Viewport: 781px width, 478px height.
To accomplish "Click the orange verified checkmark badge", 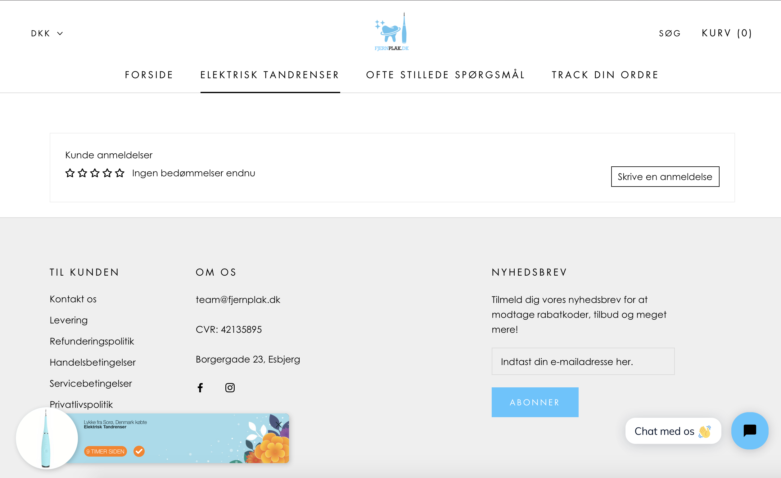I will tap(139, 451).
